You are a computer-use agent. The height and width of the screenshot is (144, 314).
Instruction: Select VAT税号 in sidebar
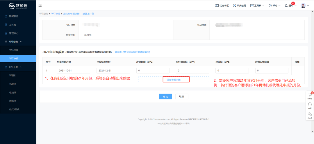point(18,50)
